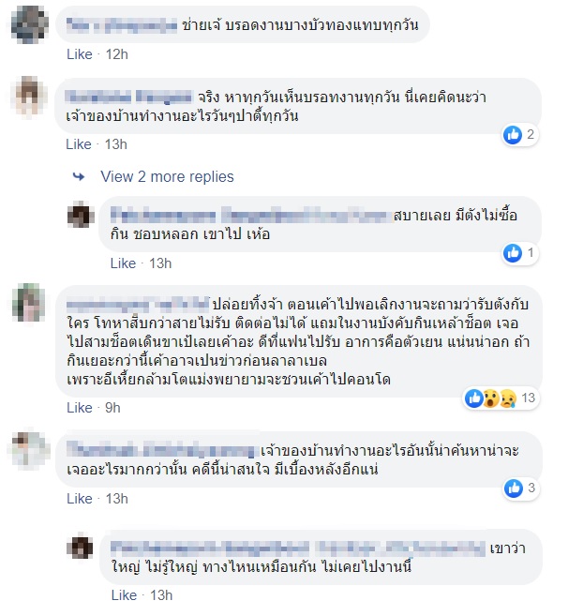The width and height of the screenshot is (583, 616).
Task: Click the thumbs-up reaction showing 2 likes
Action: (519, 135)
